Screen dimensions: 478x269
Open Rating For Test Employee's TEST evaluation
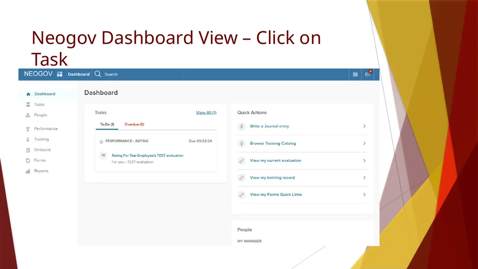pyautogui.click(x=148, y=156)
